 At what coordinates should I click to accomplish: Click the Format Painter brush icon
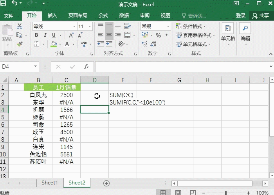[x=20, y=44]
